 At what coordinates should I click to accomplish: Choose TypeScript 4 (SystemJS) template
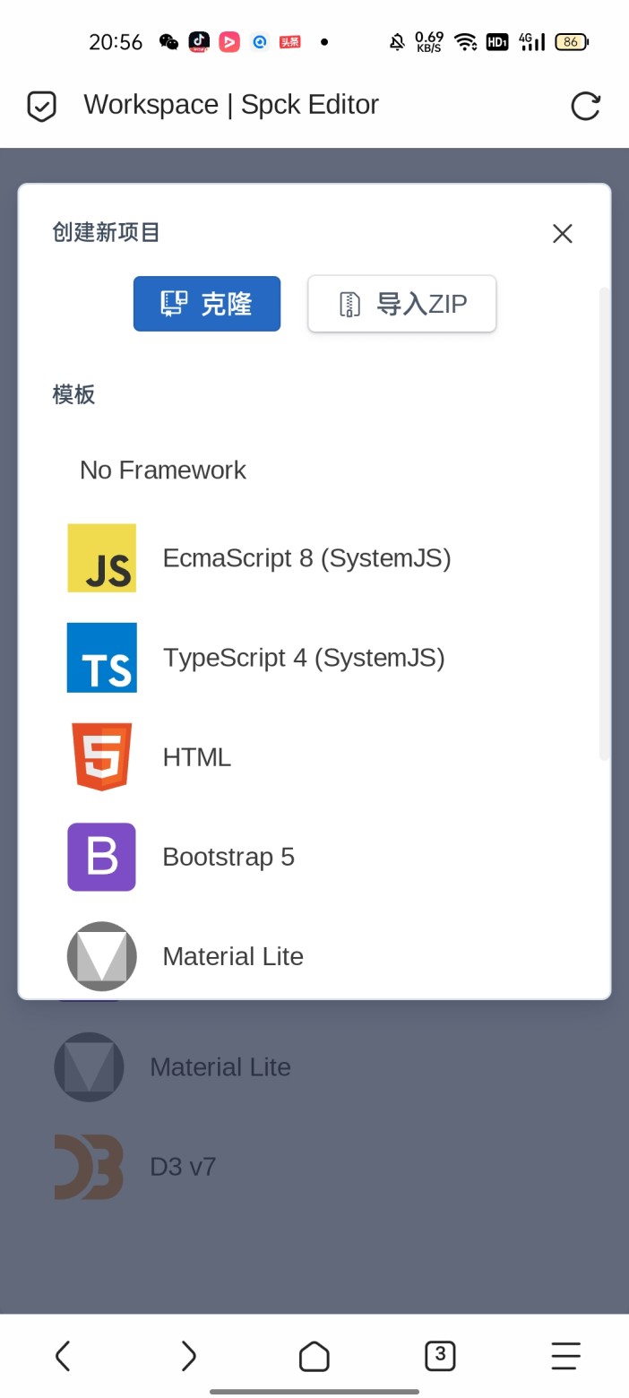coord(304,658)
